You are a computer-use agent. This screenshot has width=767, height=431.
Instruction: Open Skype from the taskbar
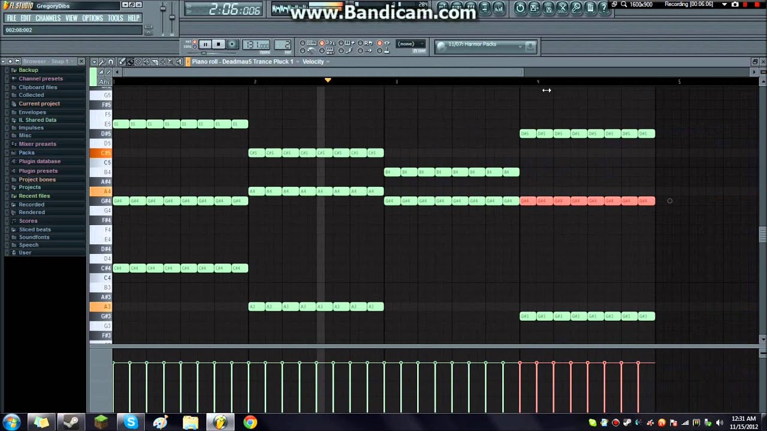pos(131,423)
